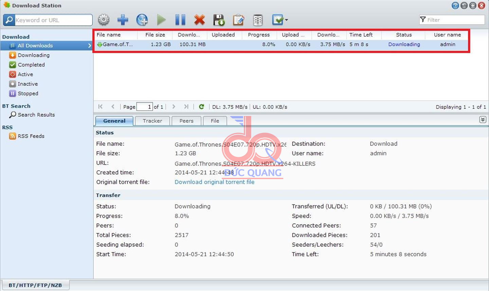Open the clipboard edit task icon

click(x=238, y=20)
